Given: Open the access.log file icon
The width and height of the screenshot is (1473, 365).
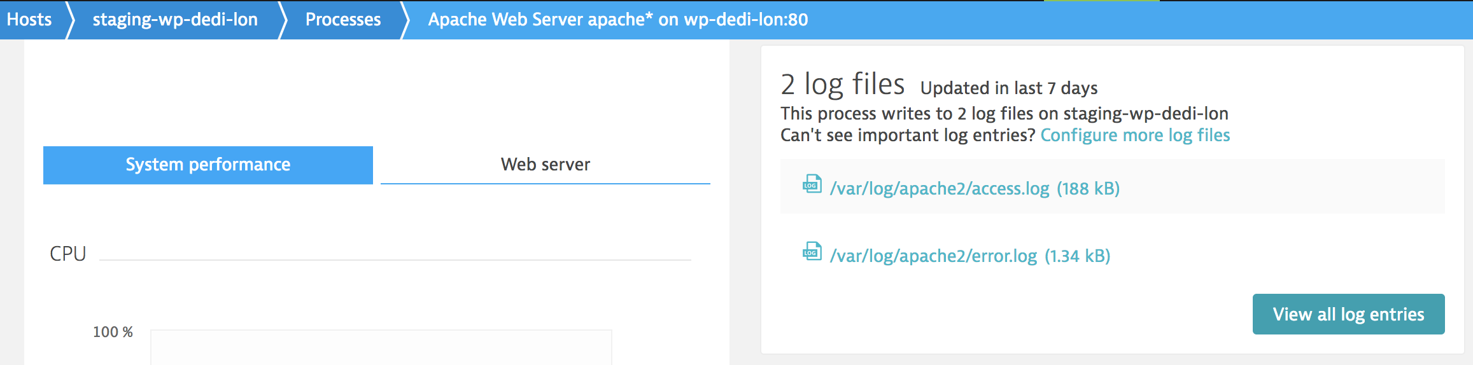Looking at the screenshot, I should [x=812, y=184].
